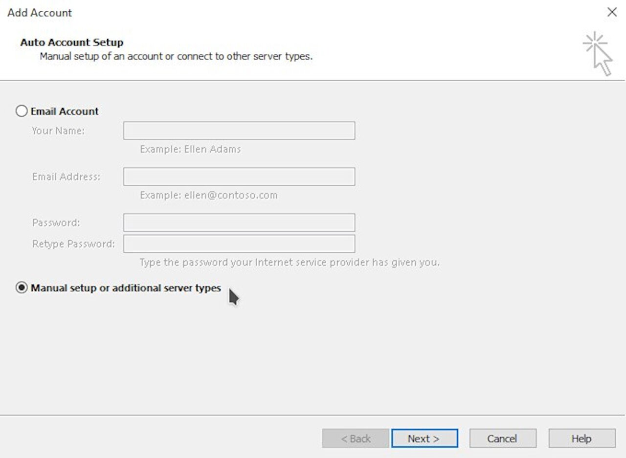The height and width of the screenshot is (458, 626).
Task: Cancel the account setup wizard
Action: coord(502,438)
